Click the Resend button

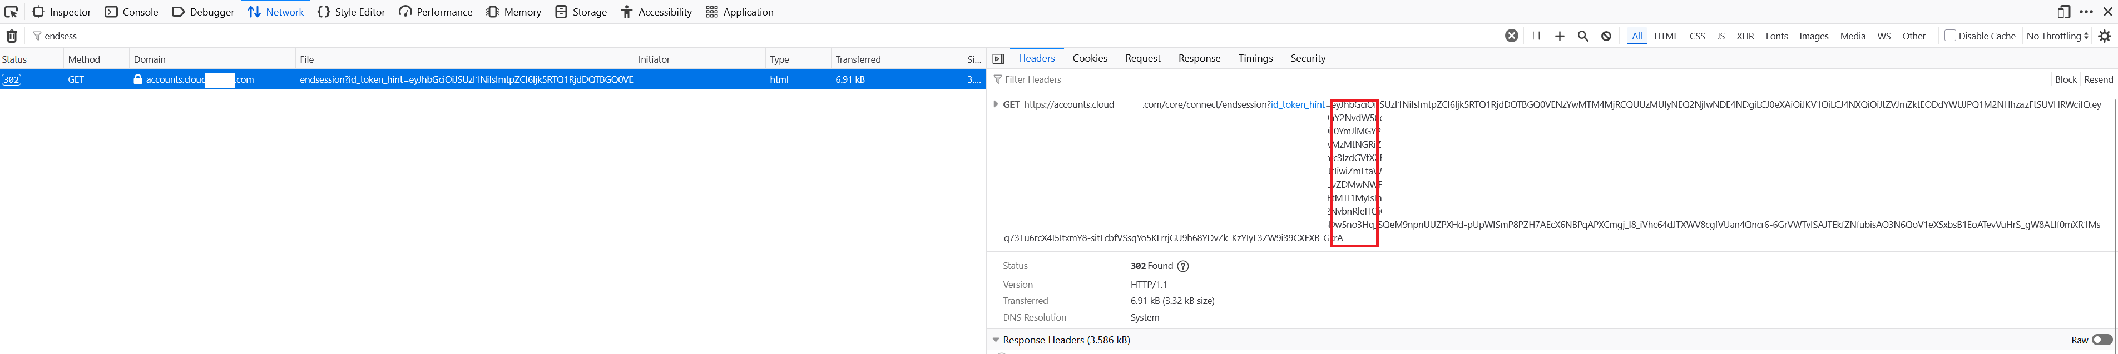point(2099,79)
